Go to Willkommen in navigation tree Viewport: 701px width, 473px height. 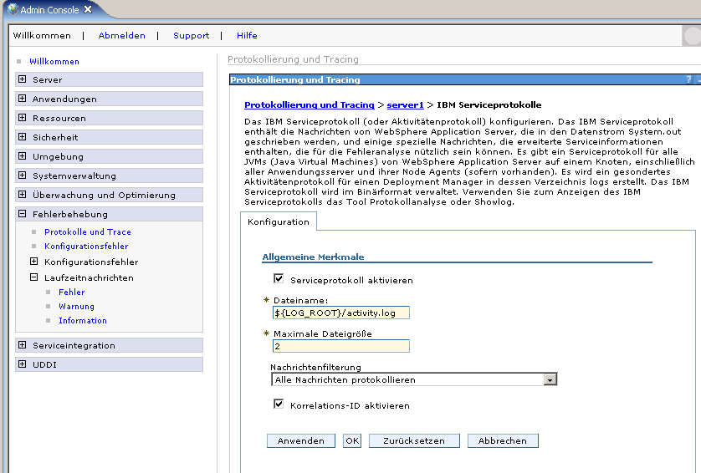[54, 62]
